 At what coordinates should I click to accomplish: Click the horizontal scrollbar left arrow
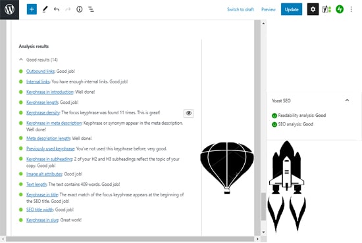point(3,239)
